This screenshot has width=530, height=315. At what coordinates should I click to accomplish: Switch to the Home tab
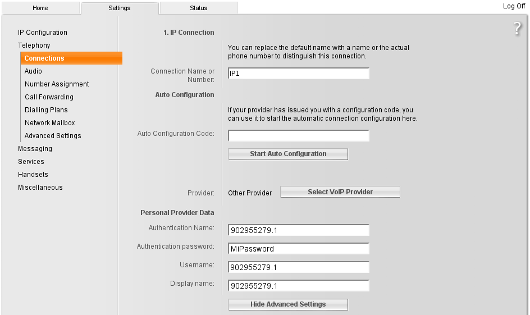click(x=40, y=8)
